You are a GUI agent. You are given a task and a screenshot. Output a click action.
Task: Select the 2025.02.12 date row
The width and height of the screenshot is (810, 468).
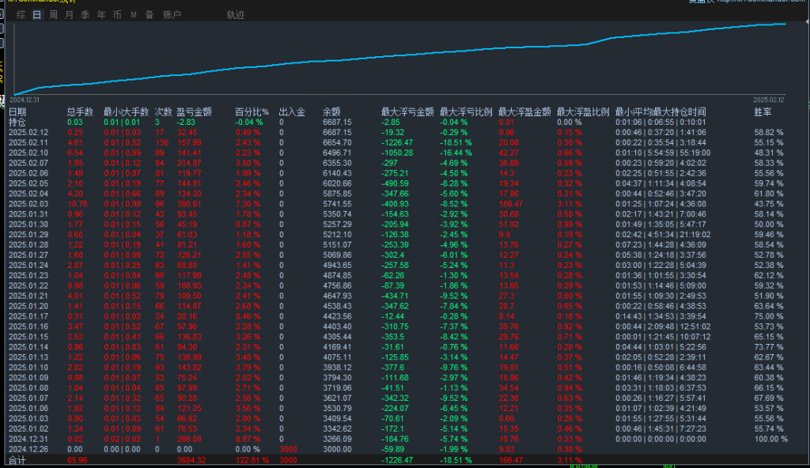(x=28, y=132)
